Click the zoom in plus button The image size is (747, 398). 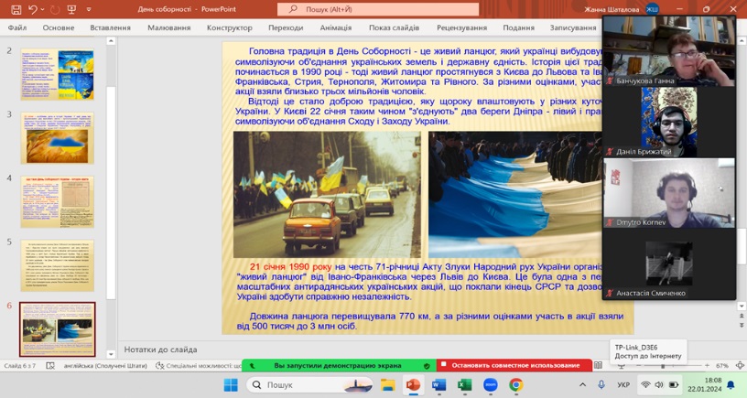point(707,366)
